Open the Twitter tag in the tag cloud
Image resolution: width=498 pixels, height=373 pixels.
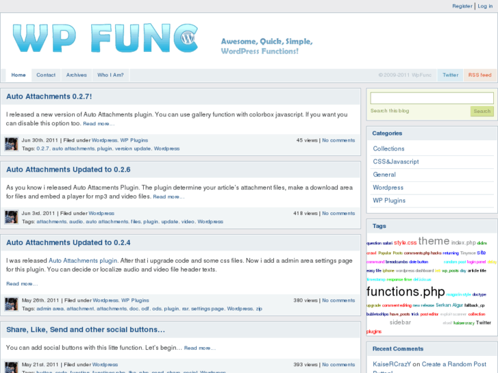[x=484, y=323]
